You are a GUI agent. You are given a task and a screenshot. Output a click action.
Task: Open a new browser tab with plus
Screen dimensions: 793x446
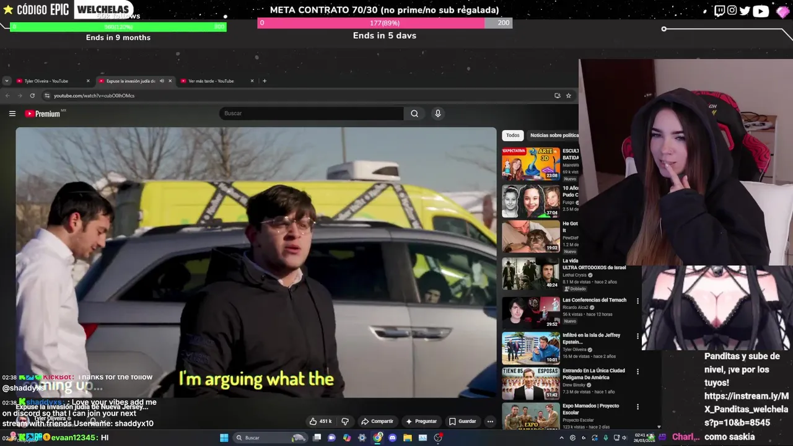(x=265, y=81)
